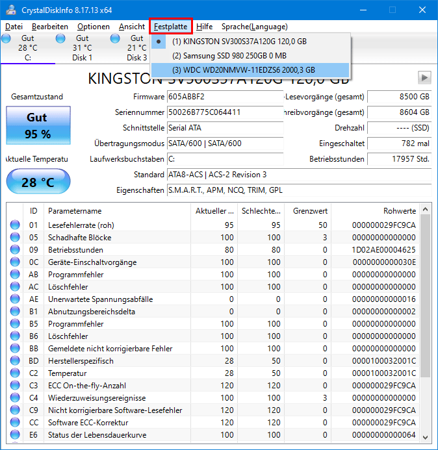Select KINGSTON SV300S37A120G disk entry
This screenshot has height=450, width=438.
pos(250,42)
